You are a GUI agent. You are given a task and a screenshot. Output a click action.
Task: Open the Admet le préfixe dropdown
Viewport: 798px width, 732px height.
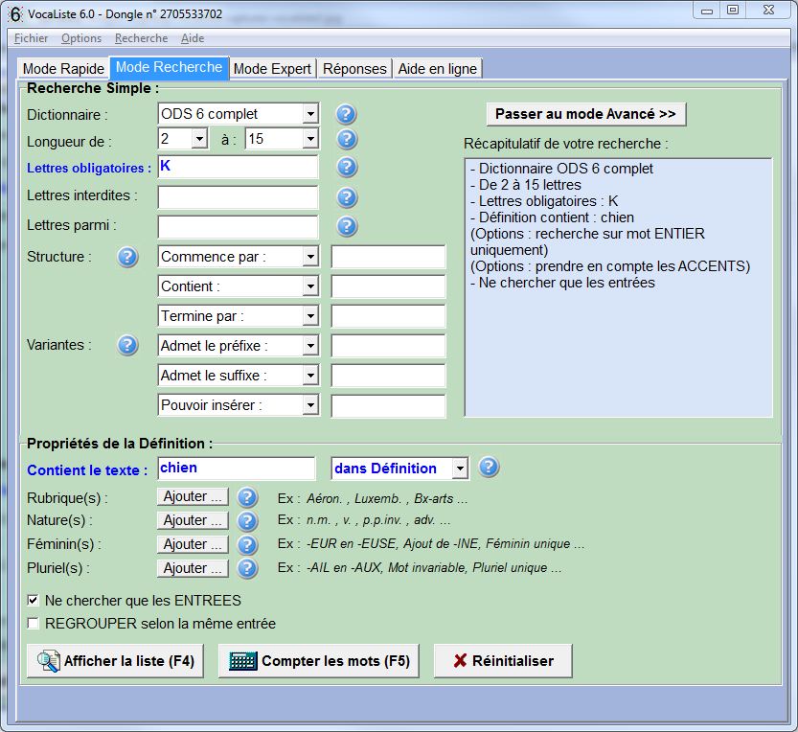[310, 346]
